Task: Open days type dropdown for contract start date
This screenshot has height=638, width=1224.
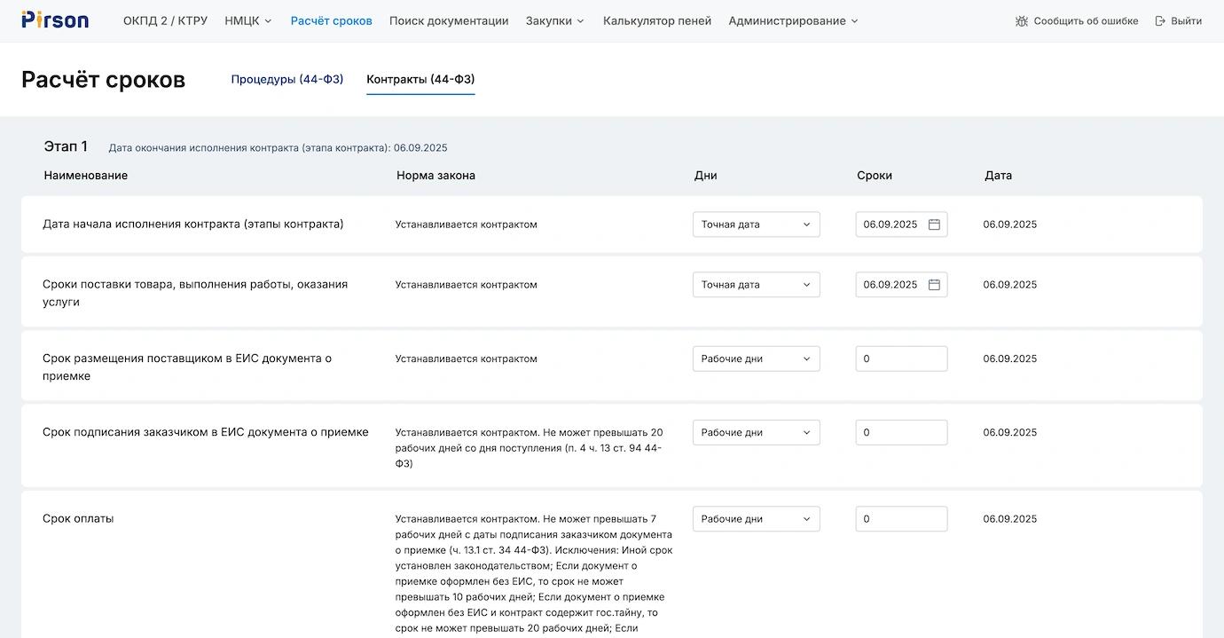Action: pyautogui.click(x=756, y=224)
